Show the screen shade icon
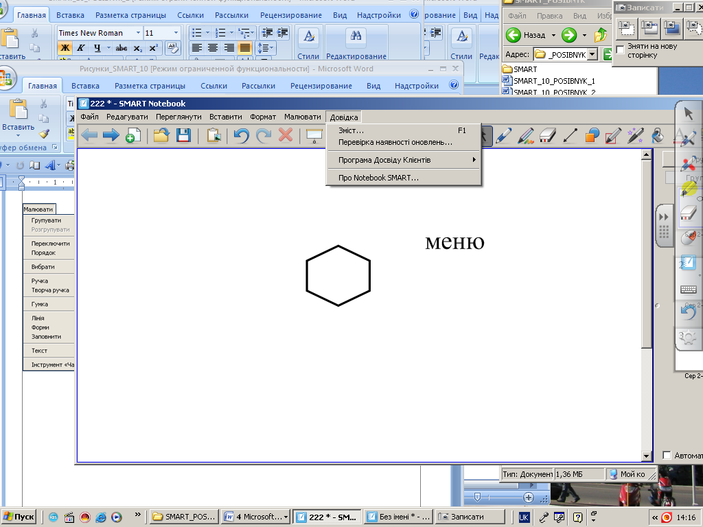This screenshot has width=703, height=527. coord(314,135)
